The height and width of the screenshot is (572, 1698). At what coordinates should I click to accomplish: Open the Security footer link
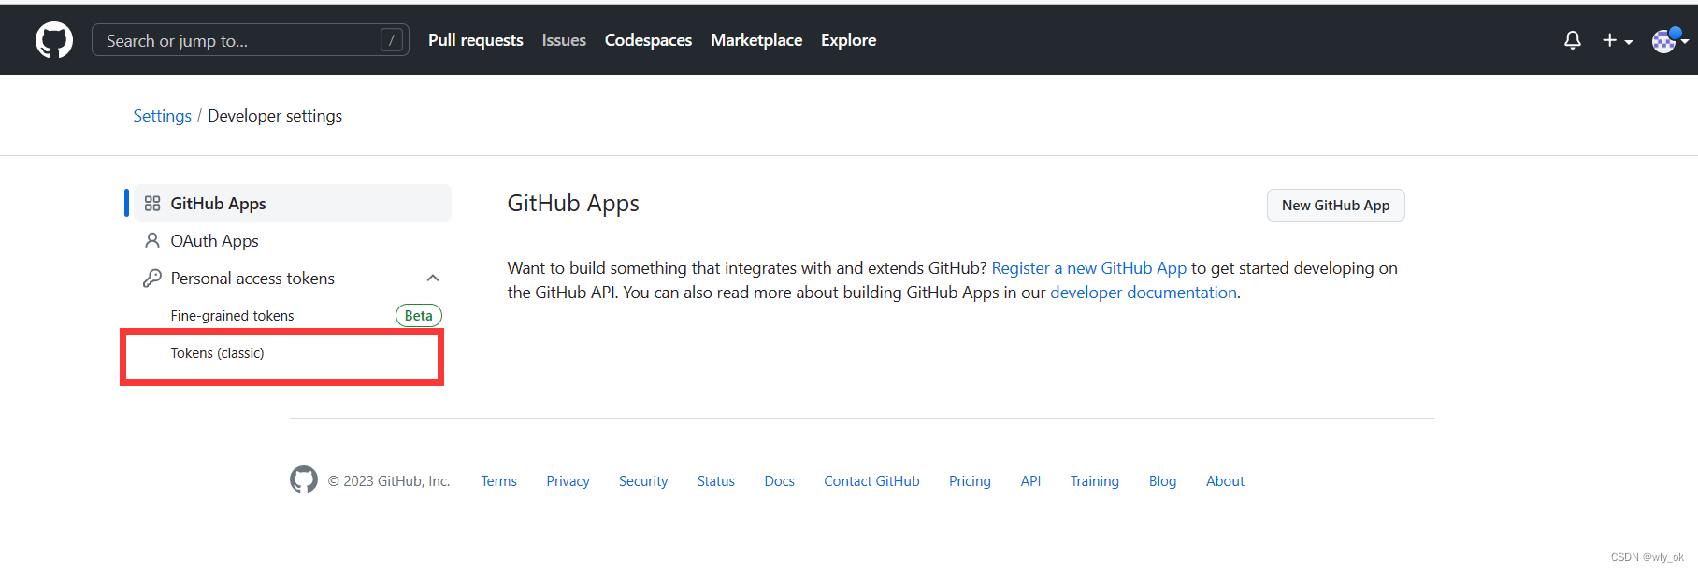pos(643,481)
